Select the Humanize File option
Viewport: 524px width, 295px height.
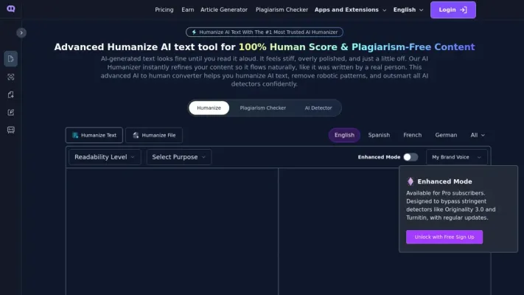154,135
